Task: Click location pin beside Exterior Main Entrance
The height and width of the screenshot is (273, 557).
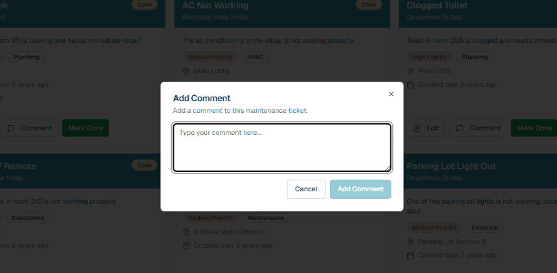Action: (x=185, y=232)
